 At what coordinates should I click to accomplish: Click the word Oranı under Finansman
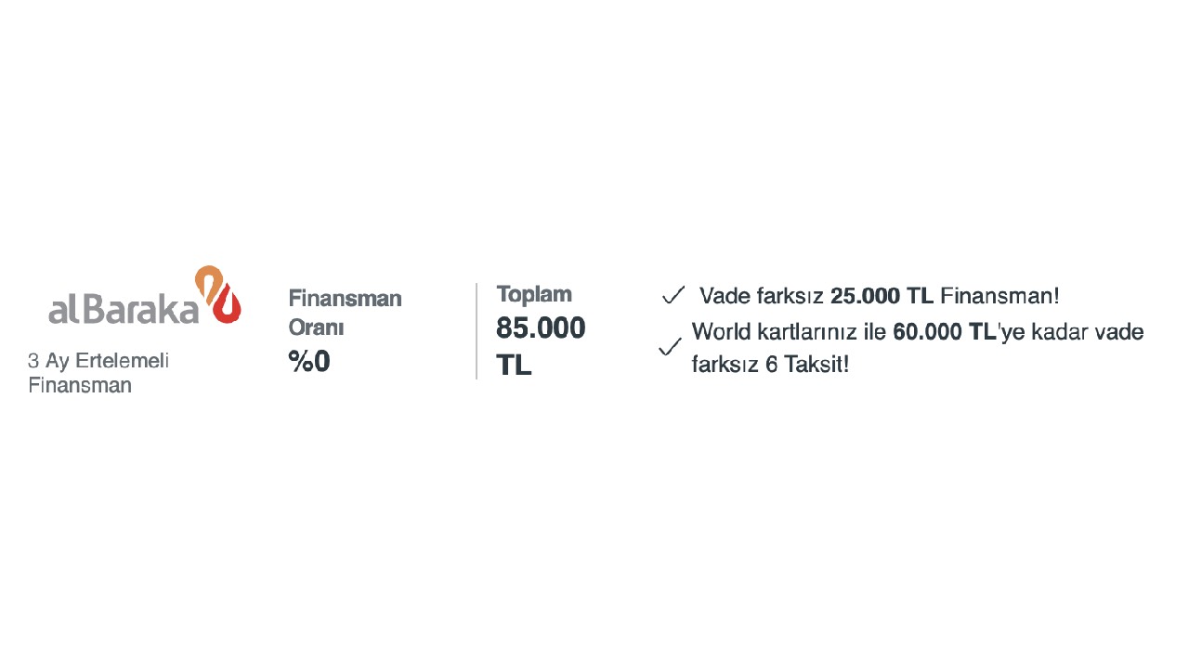pyautogui.click(x=316, y=328)
